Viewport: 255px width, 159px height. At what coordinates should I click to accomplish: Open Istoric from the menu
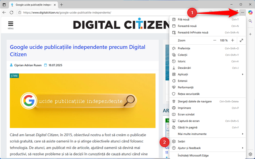point(207,61)
